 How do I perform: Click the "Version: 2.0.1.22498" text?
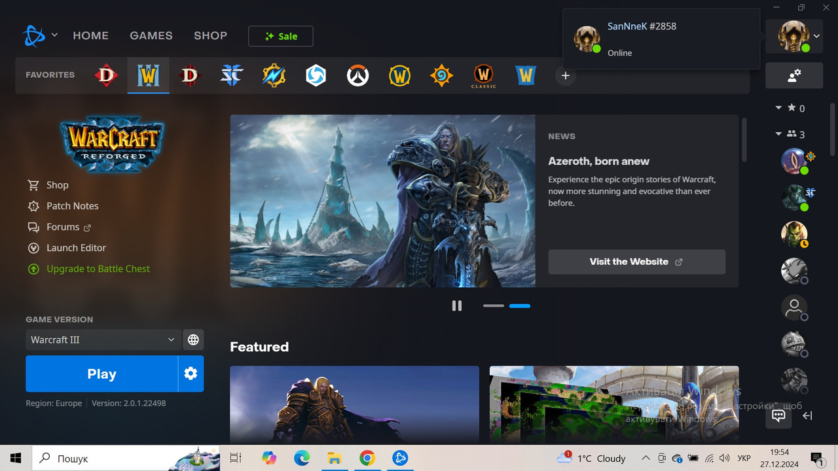point(128,403)
